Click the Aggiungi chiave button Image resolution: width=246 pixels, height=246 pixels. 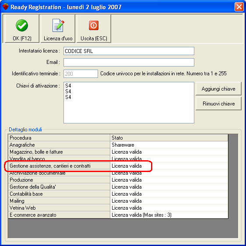(x=218, y=89)
